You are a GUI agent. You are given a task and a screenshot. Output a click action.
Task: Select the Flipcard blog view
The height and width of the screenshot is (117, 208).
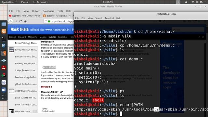[x=22, y=37]
